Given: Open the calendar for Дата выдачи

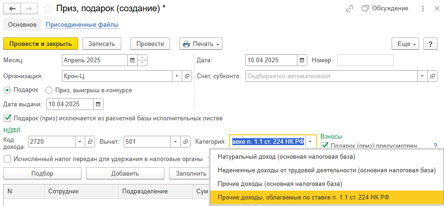Looking at the screenshot, I should coord(98,104).
